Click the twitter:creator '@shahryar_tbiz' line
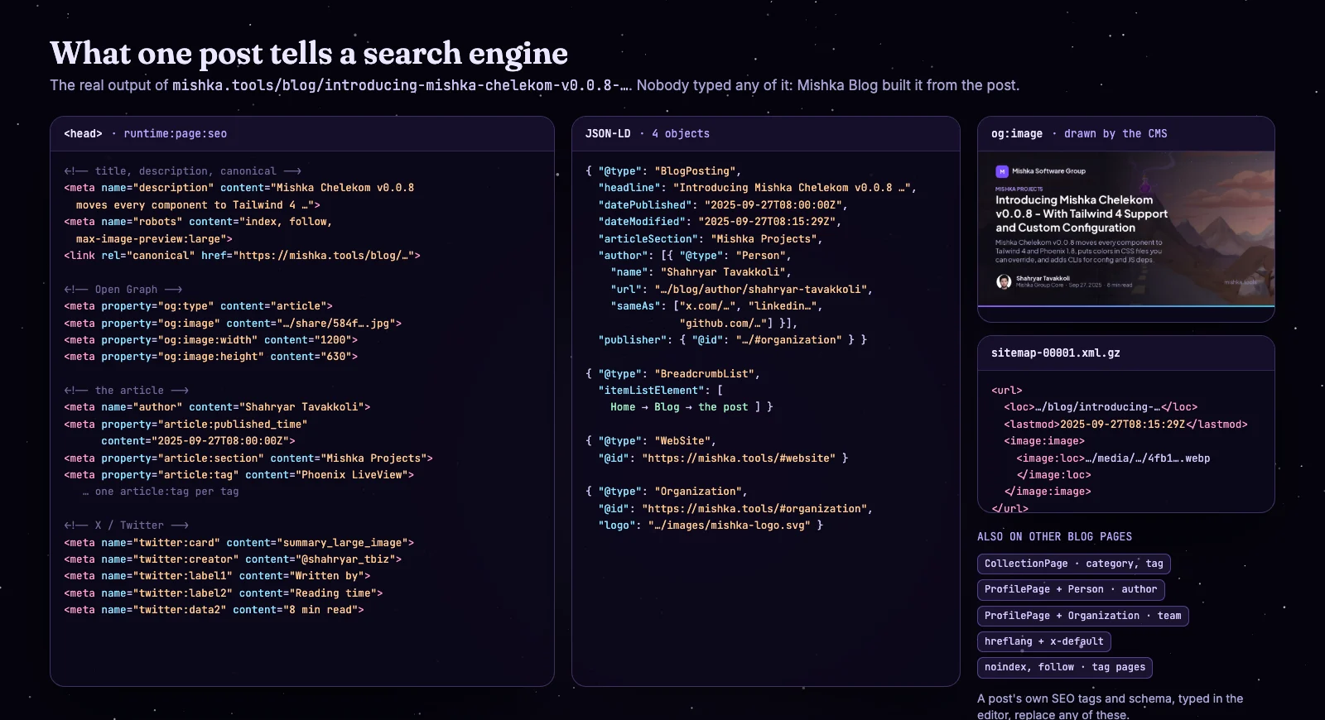Screen dimensions: 1325x720 (x=233, y=559)
